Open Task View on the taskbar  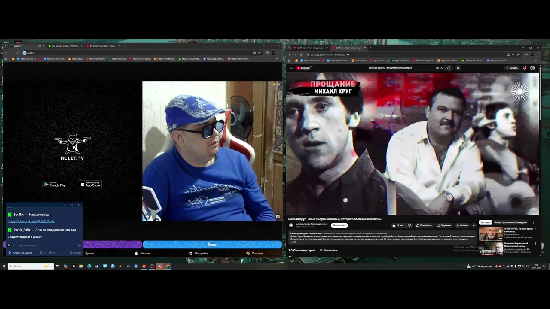pyautogui.click(x=58, y=266)
